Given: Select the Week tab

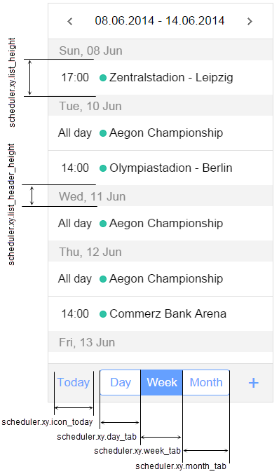Looking at the screenshot, I should 162,382.
